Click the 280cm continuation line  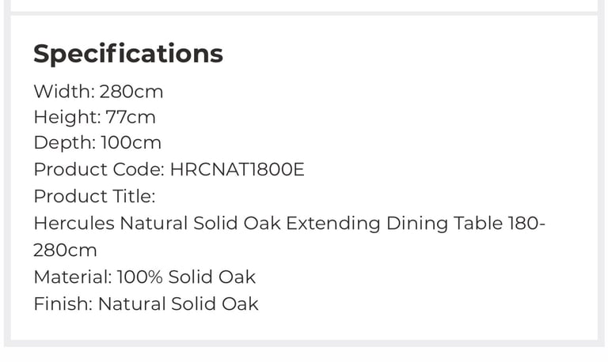[x=65, y=251]
